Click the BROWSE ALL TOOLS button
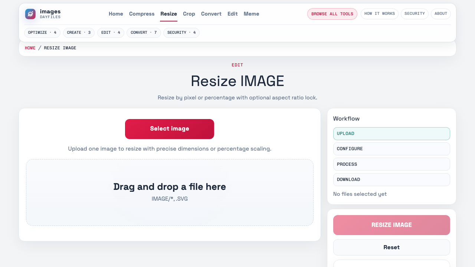Image resolution: width=475 pixels, height=267 pixels. click(332, 14)
